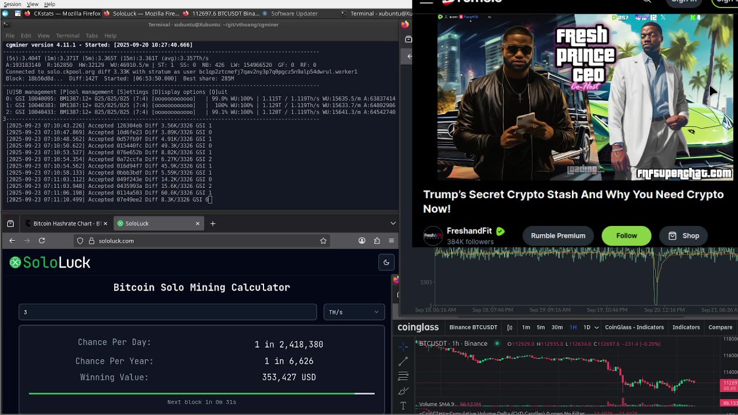This screenshot has height=415, width=738.
Task: Open the Firefox hamburger application menu
Action: tap(391, 241)
